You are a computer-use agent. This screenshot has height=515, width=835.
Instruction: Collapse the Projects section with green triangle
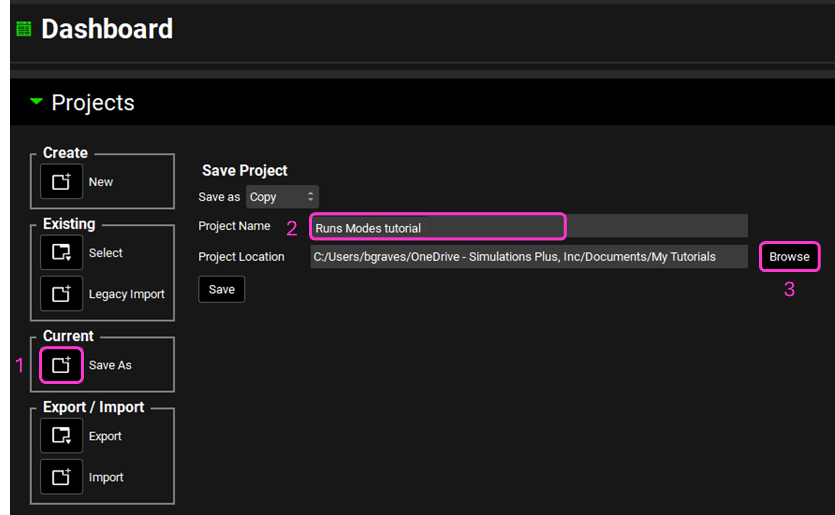(36, 102)
